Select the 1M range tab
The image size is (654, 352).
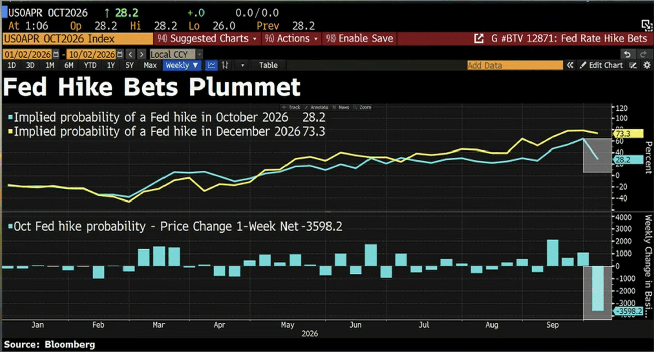50,65
